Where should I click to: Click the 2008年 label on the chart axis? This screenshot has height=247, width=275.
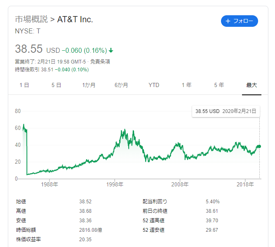click(180, 184)
